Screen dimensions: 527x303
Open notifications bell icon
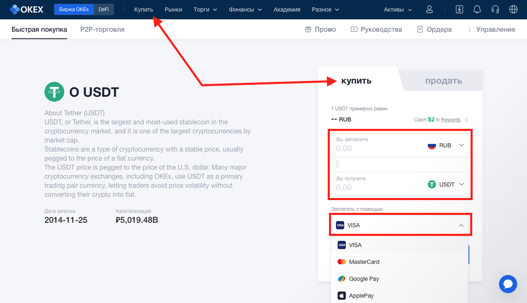coord(477,9)
